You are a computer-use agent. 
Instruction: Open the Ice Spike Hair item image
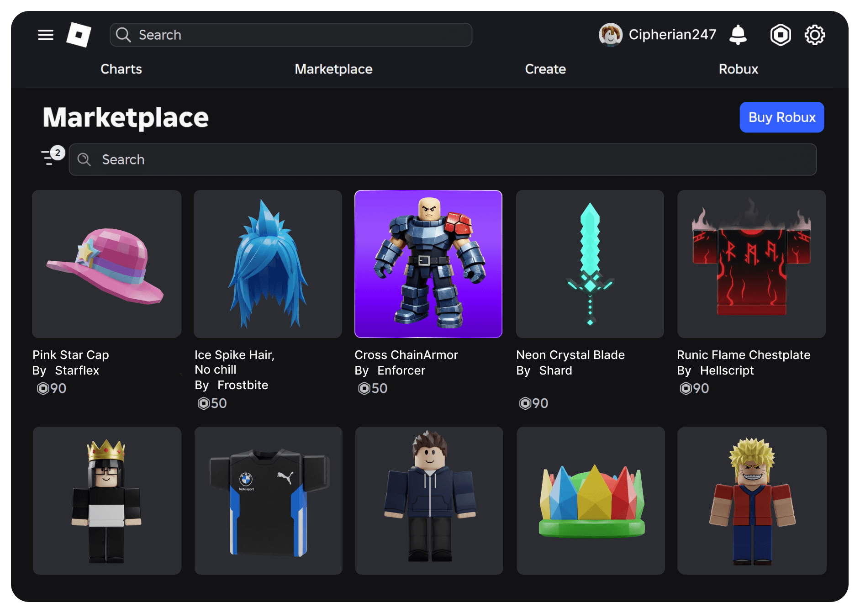point(268,264)
